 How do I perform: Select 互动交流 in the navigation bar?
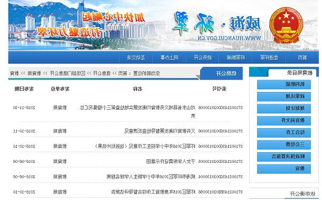pyautogui.click(x=136, y=58)
